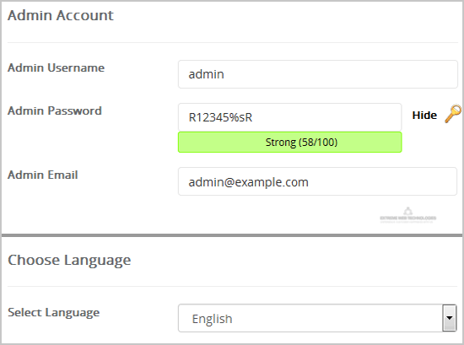Click the admin@example.com email text
The height and width of the screenshot is (345, 464).
[249, 182]
